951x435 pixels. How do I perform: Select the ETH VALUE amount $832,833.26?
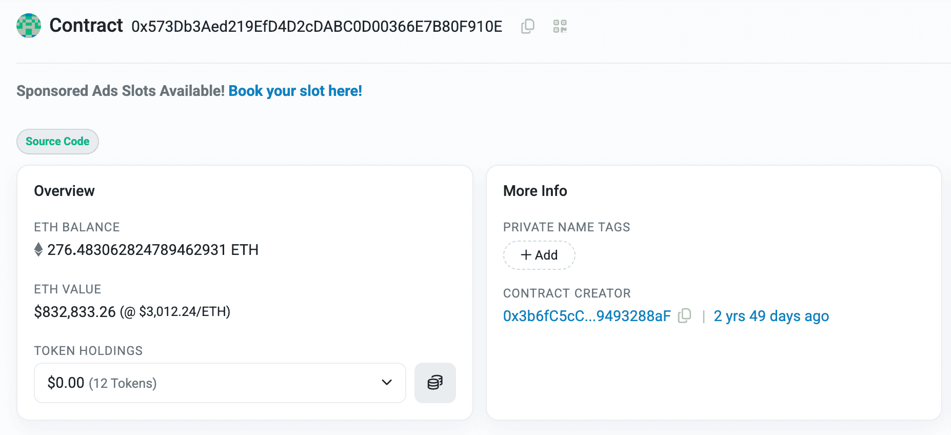tap(75, 311)
